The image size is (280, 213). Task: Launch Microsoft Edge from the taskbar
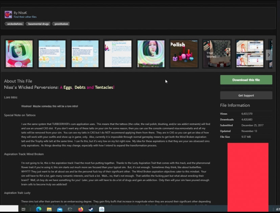tap(39, 209)
